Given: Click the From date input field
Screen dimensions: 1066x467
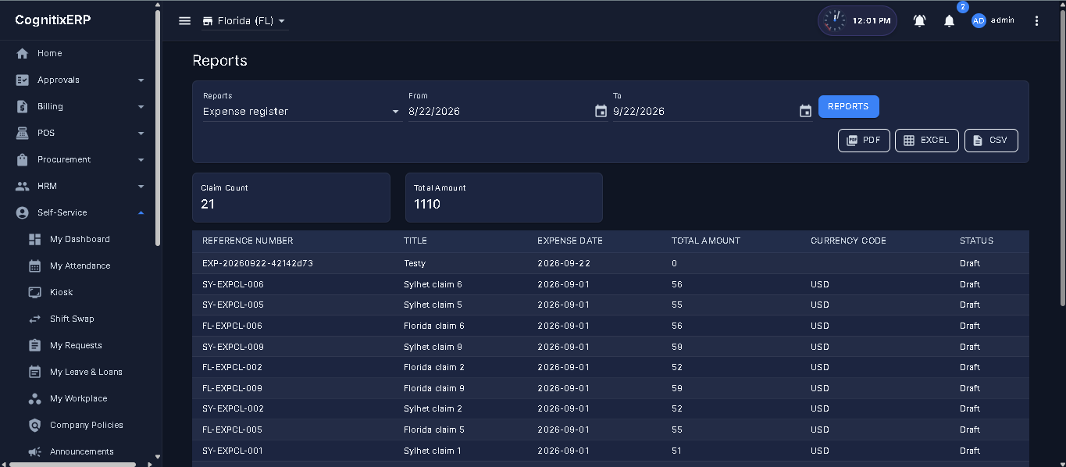Looking at the screenshot, I should (x=500, y=111).
